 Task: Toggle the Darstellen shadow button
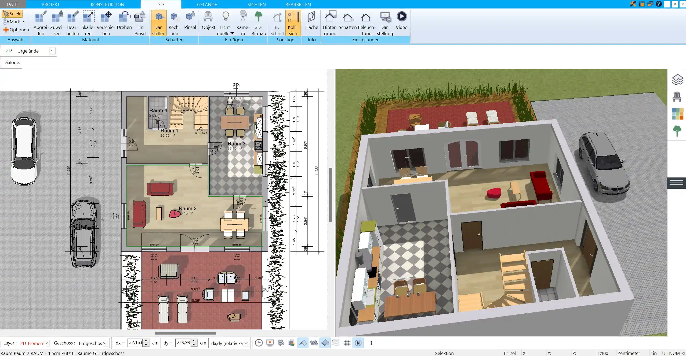[x=159, y=23]
